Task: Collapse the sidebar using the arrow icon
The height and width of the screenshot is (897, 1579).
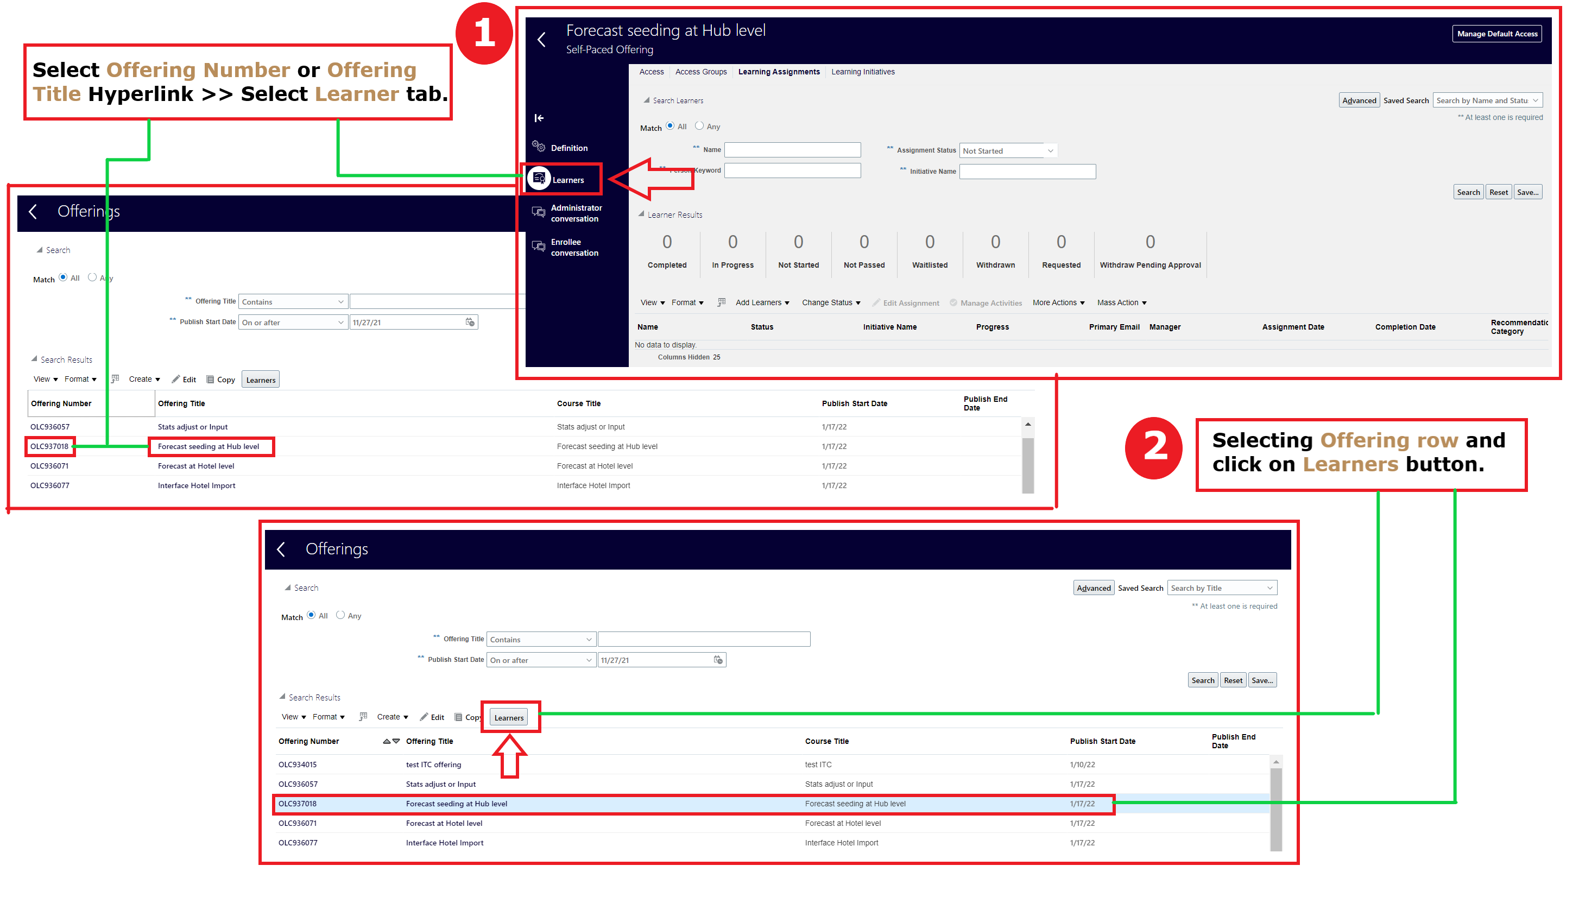Action: [x=539, y=118]
